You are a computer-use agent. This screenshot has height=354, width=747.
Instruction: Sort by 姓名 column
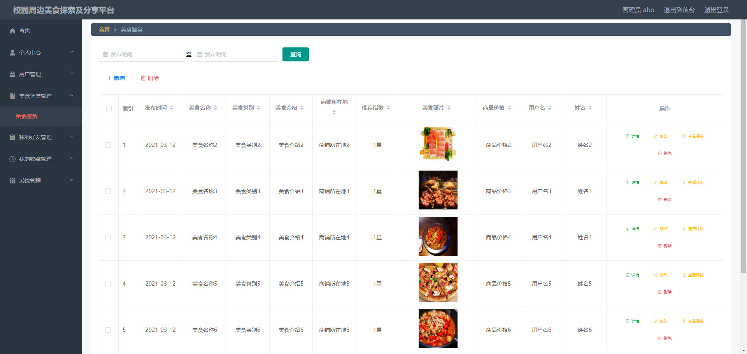[x=590, y=108]
